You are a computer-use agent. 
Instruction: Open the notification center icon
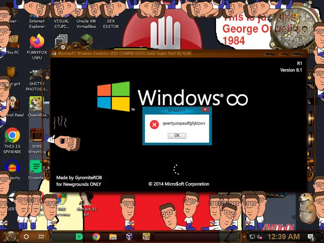[x=311, y=237]
